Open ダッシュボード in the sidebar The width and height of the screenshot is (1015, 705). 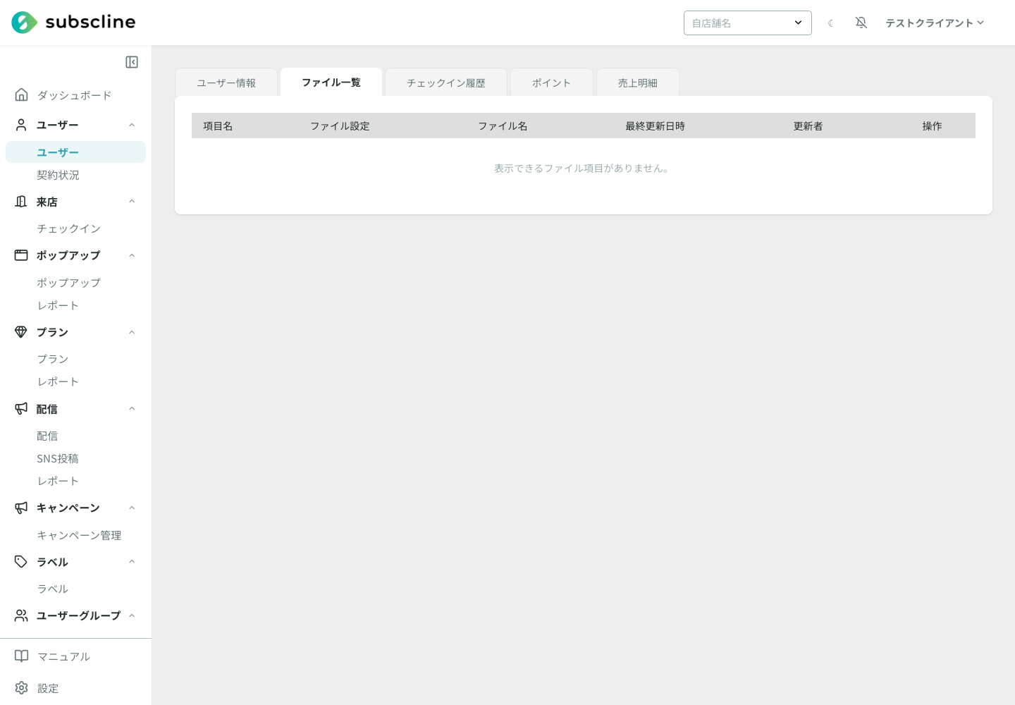74,95
